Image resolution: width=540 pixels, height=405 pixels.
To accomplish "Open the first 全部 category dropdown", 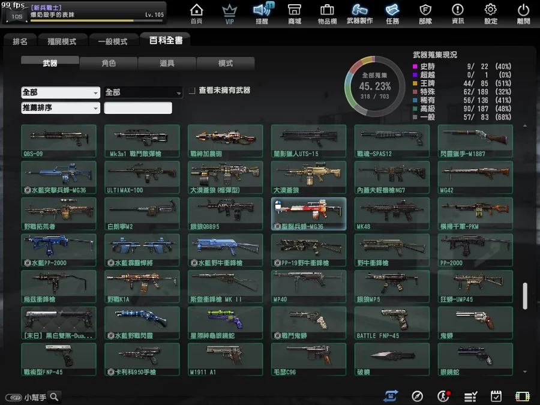I will pyautogui.click(x=61, y=92).
